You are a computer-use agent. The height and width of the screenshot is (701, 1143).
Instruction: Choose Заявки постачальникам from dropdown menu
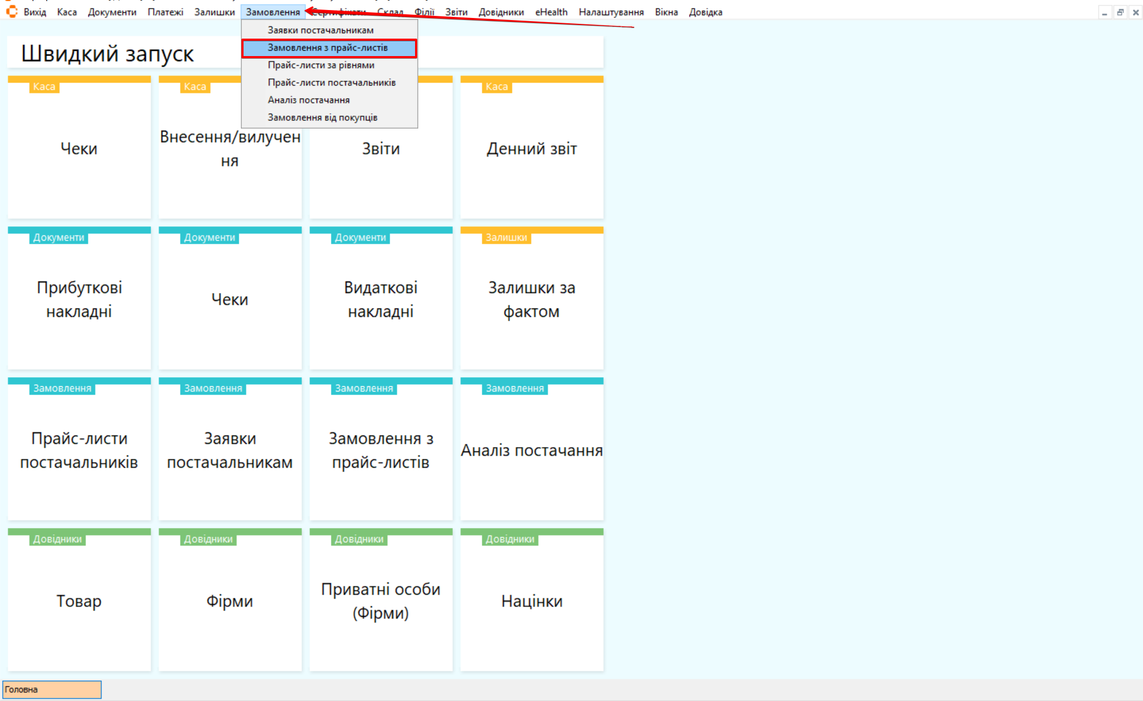320,30
